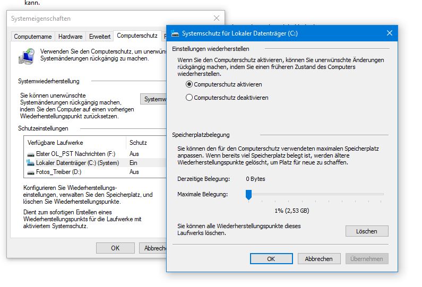This screenshot has width=422, height=287.
Task: Click the Systemwiederherstellung button in Systemeigenschaften
Action: coord(153,99)
